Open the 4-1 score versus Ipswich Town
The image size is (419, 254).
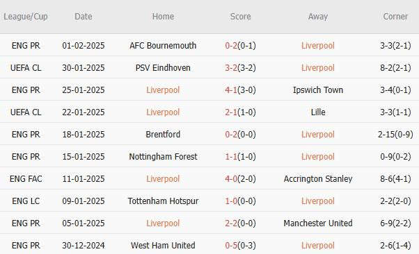(x=231, y=90)
